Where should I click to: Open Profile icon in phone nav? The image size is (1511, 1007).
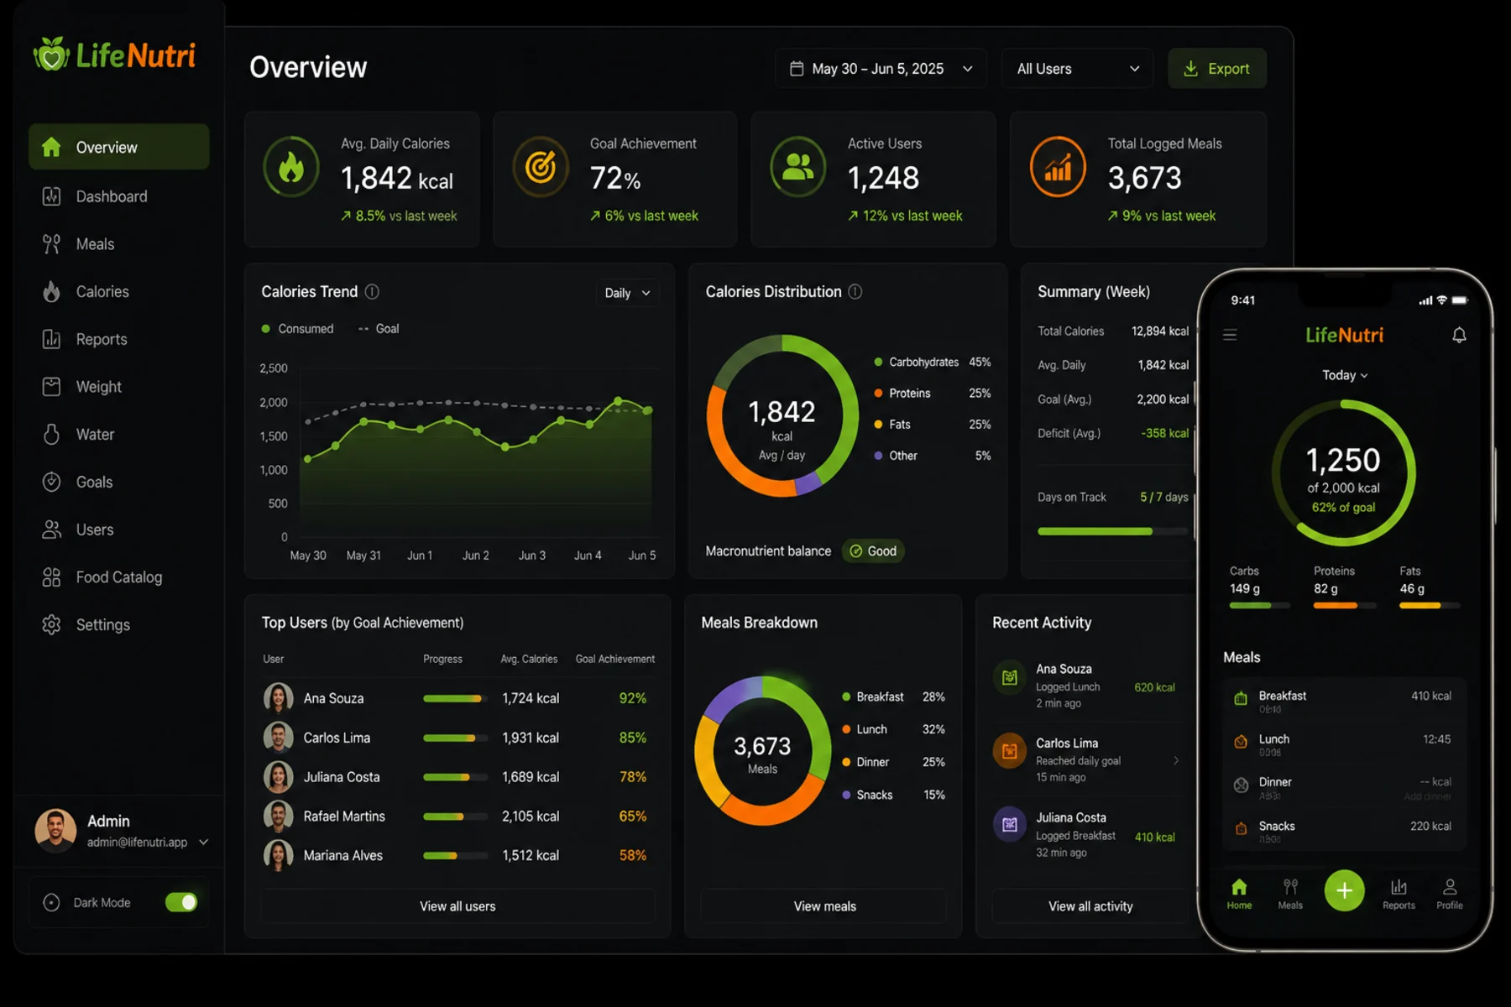(x=1450, y=894)
